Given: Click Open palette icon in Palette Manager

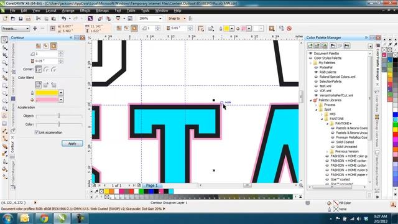Looking at the screenshot, I should pyautogui.click(x=333, y=46).
